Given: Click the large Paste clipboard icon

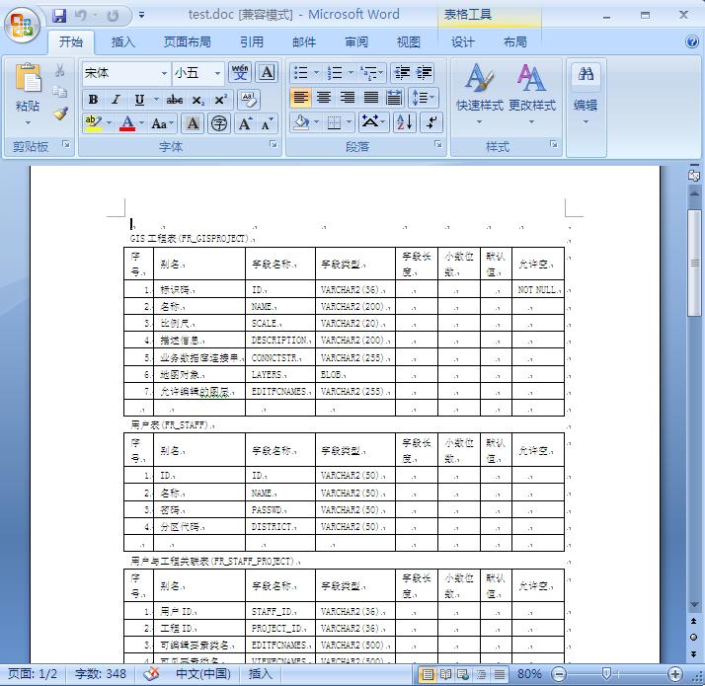Looking at the screenshot, I should pyautogui.click(x=28, y=78).
